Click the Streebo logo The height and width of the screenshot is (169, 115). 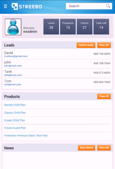click(27, 6)
